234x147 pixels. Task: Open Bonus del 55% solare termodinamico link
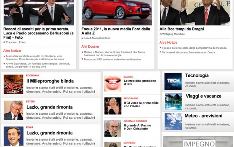pyautogui.click(x=112, y=60)
